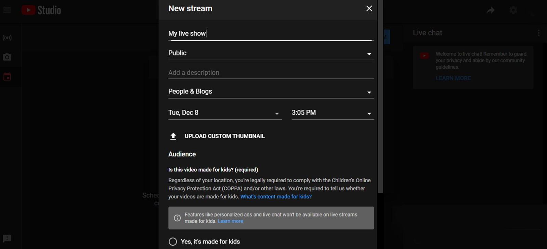The height and width of the screenshot is (249, 547).
Task: Click the upload thumbnail arrow icon
Action: [x=173, y=136]
